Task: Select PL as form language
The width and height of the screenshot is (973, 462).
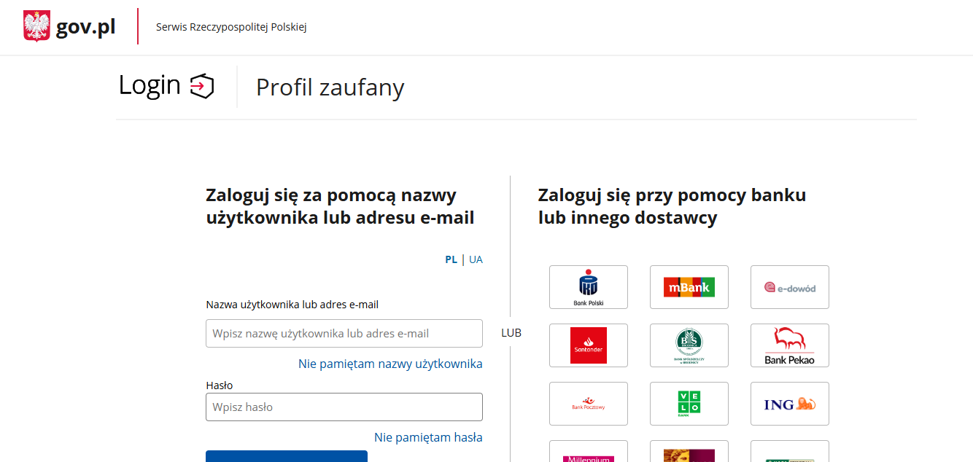Action: point(451,259)
